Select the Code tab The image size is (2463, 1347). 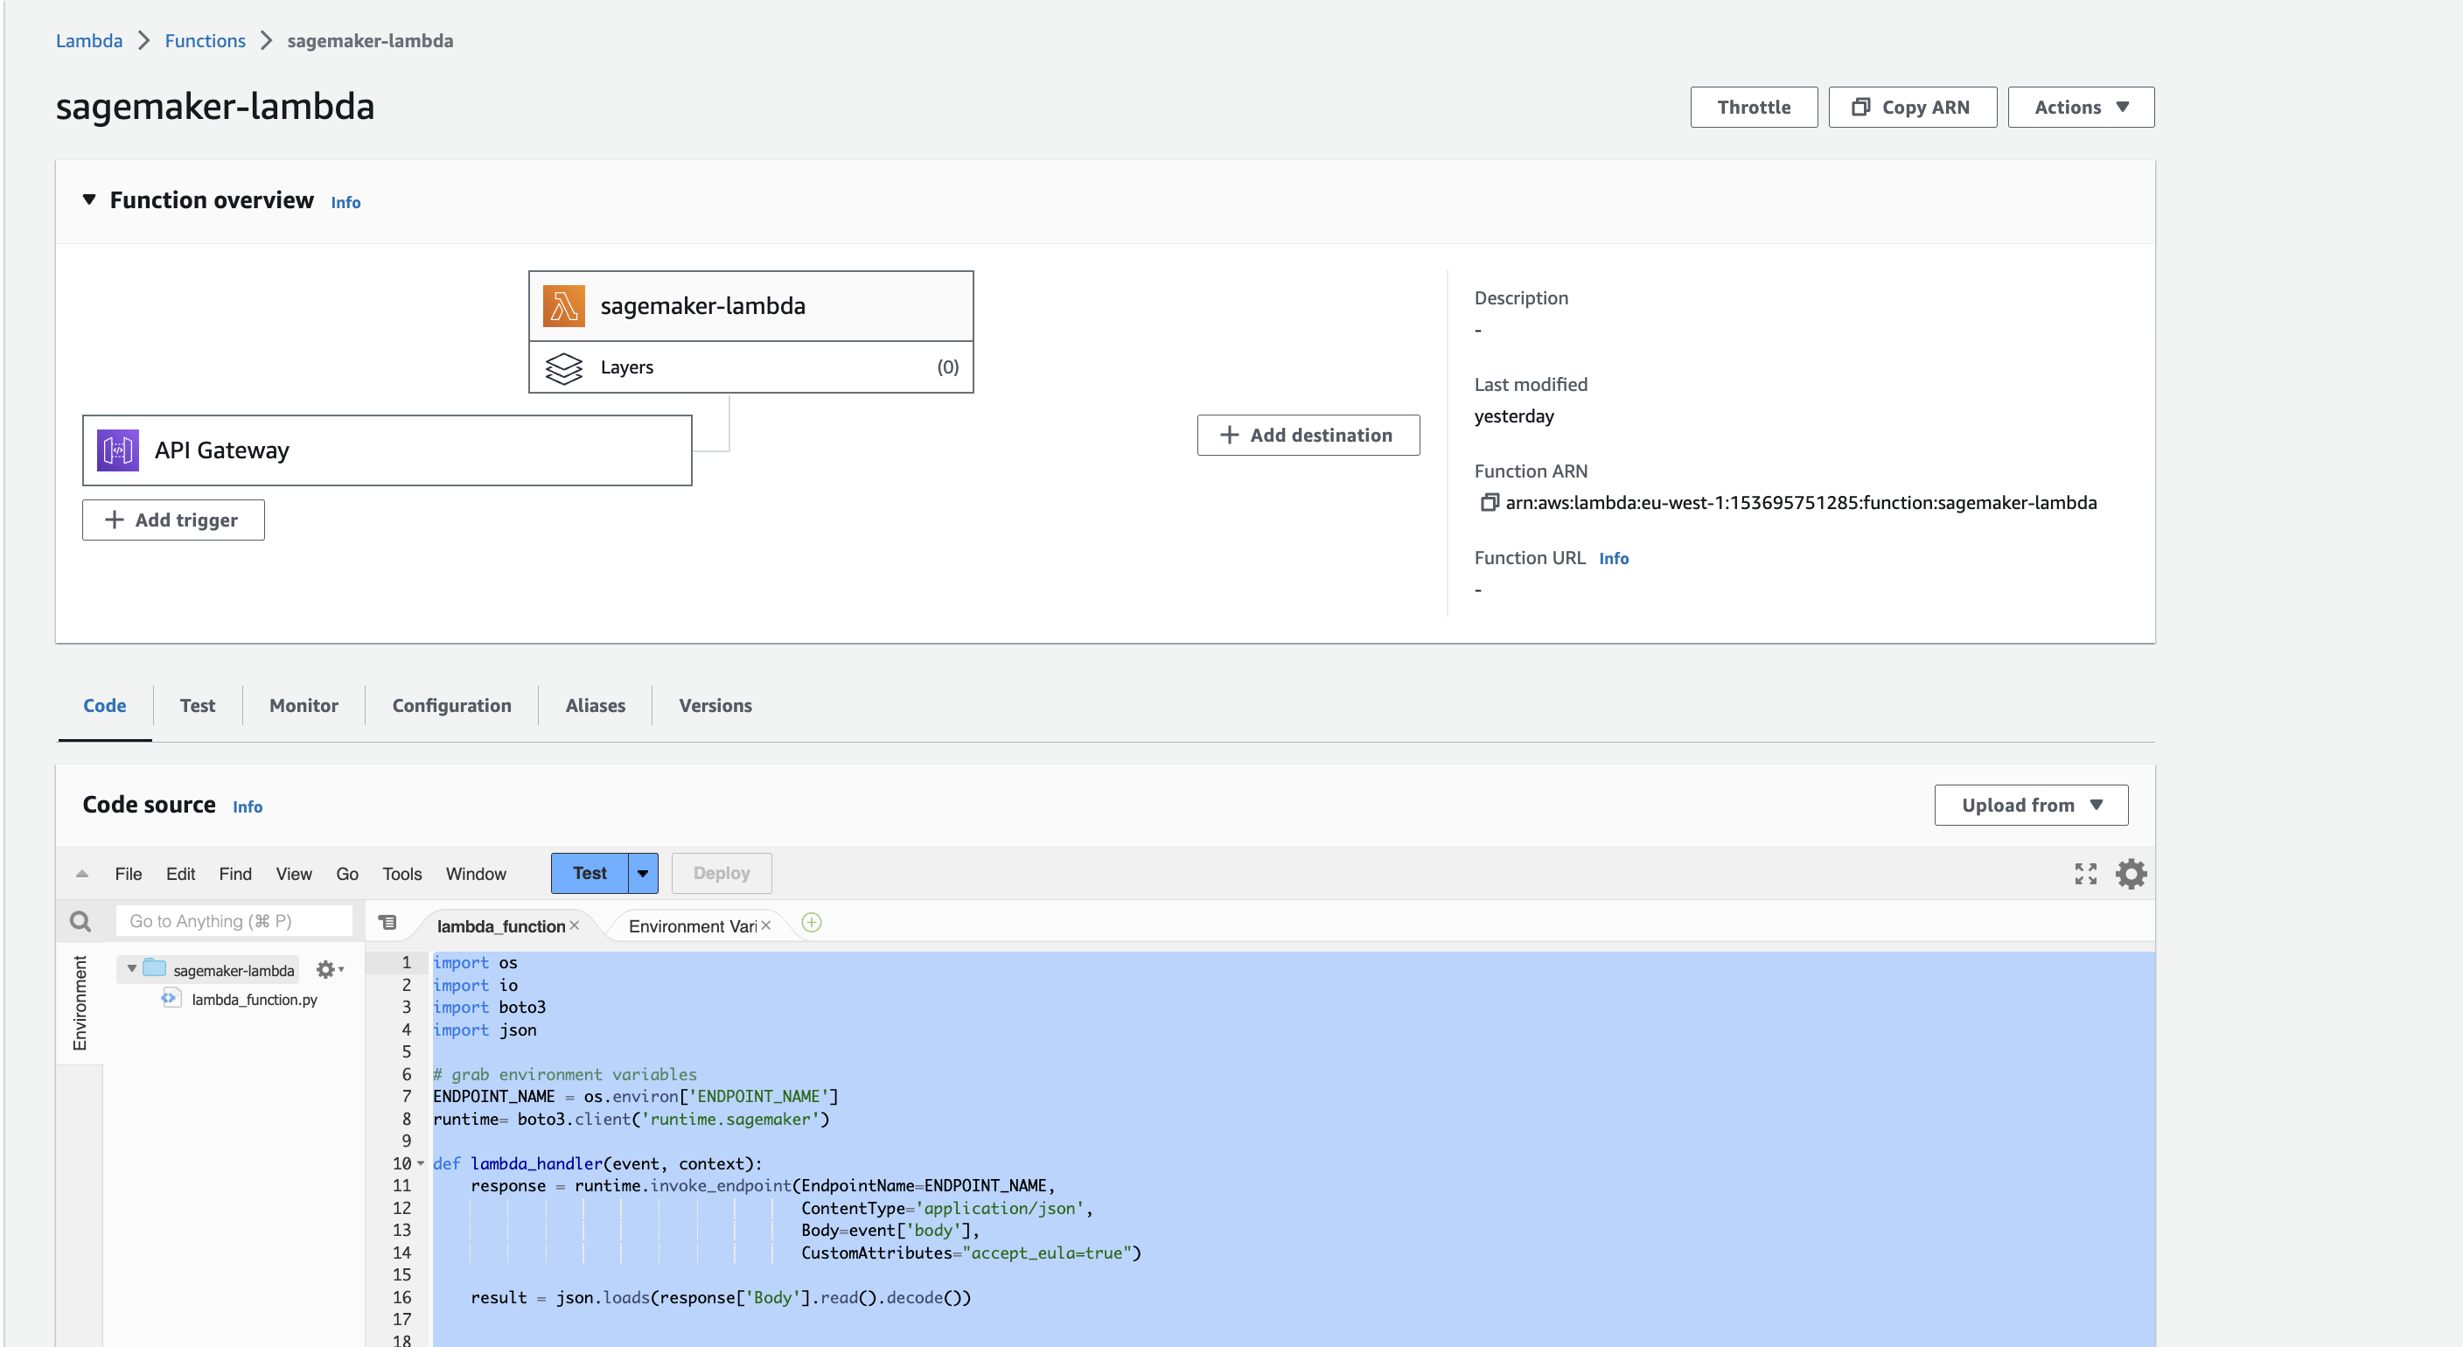pos(104,706)
